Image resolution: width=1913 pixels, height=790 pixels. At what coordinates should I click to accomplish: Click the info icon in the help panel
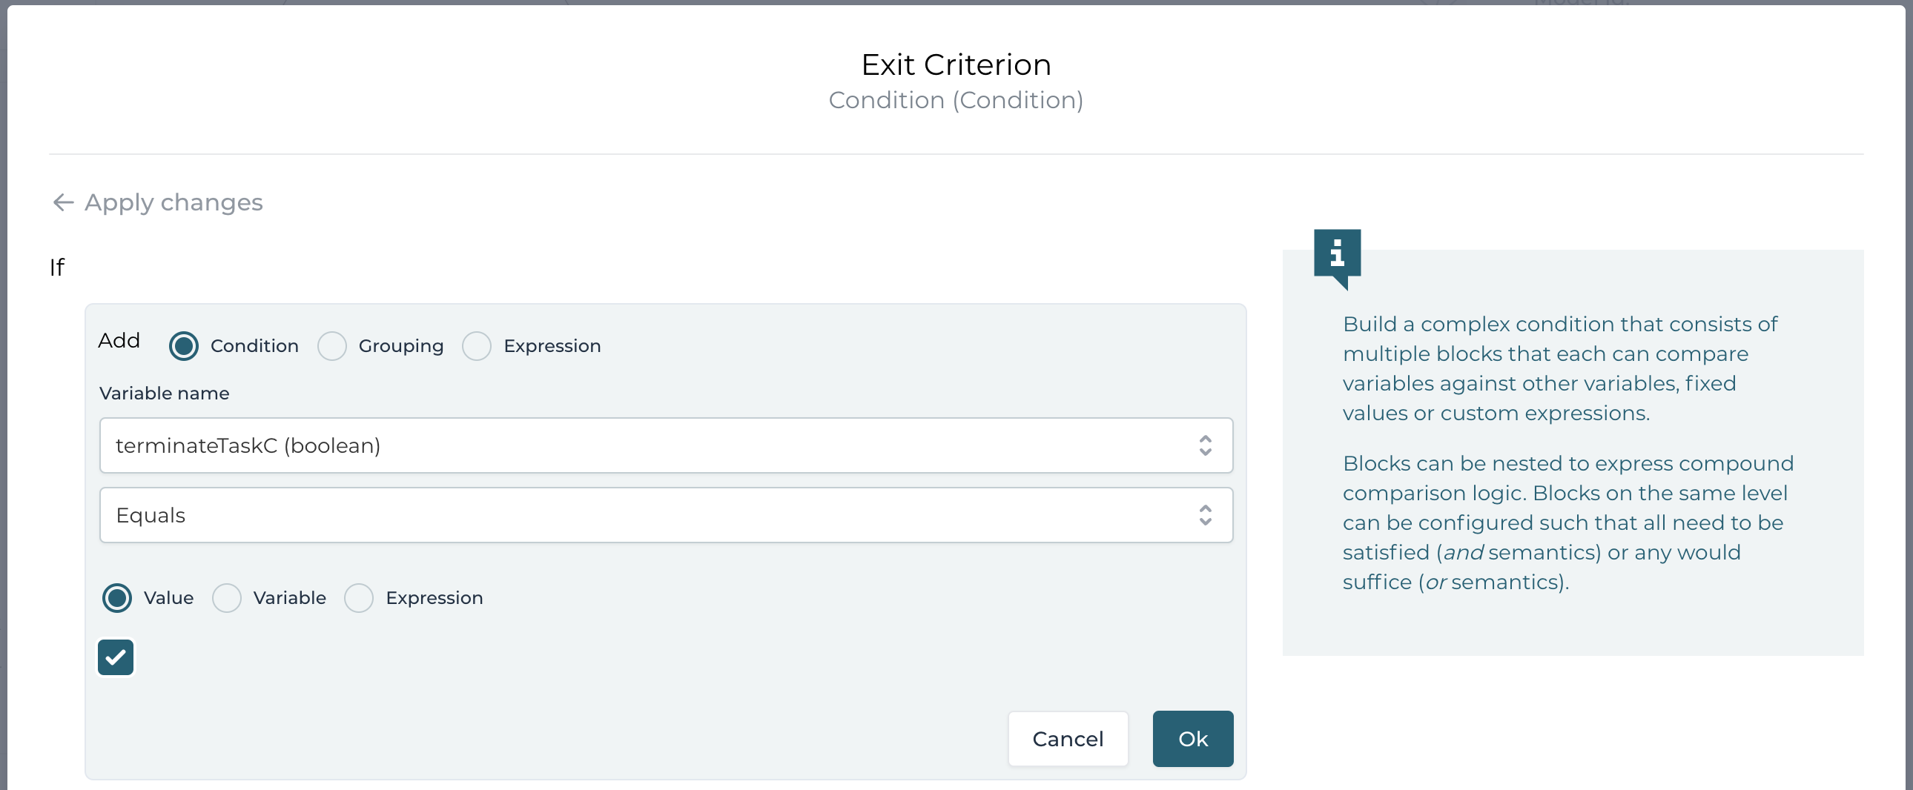(1338, 256)
